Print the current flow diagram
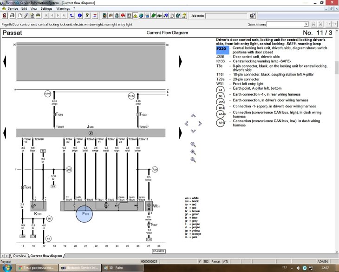The width and height of the screenshot is (339, 272). (13, 16)
